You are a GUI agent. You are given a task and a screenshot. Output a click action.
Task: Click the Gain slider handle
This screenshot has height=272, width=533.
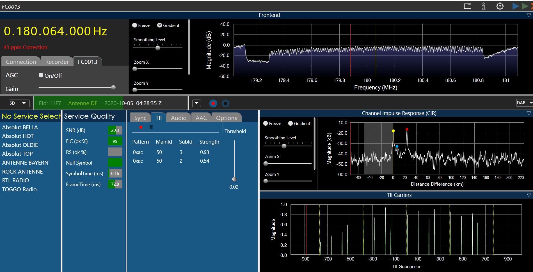tap(113, 87)
